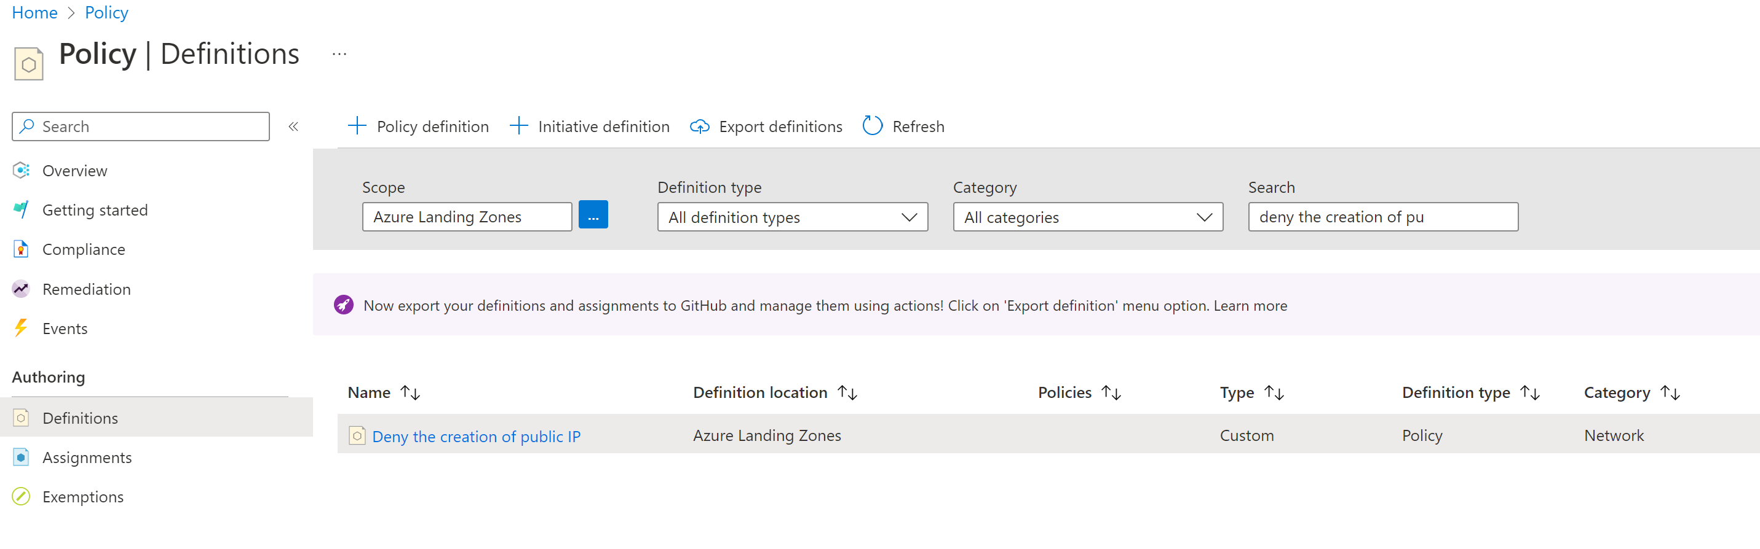This screenshot has height=549, width=1760.
Task: Sort the list by Name column
Action: [410, 393]
